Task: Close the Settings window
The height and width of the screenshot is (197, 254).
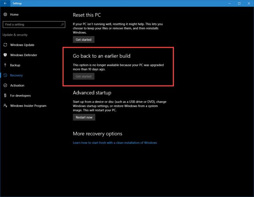Action: (249, 3)
